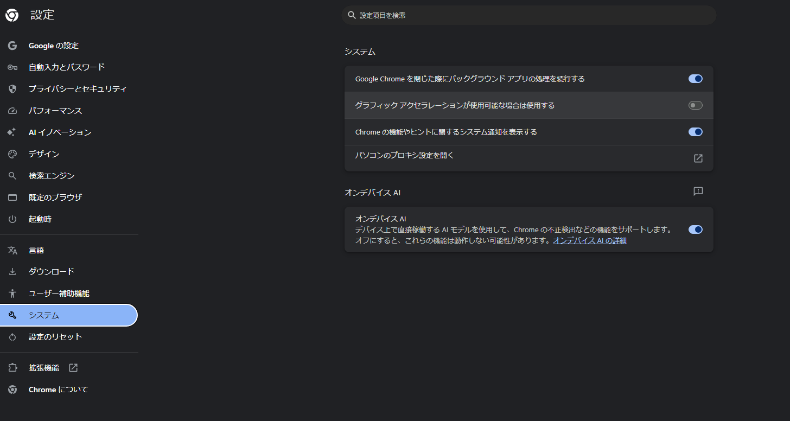
Task: Enable the グラフィック アクセラレーション toggle
Action: point(696,105)
